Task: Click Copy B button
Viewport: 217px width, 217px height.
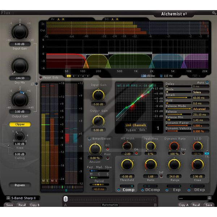Action: coord(35,205)
